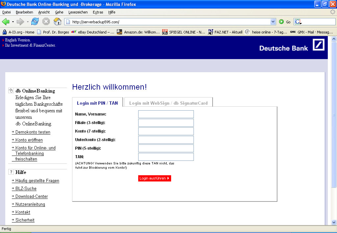The image size is (337, 233).
Task: Open the A-I3.org Home bookmark
Action: [18, 32]
